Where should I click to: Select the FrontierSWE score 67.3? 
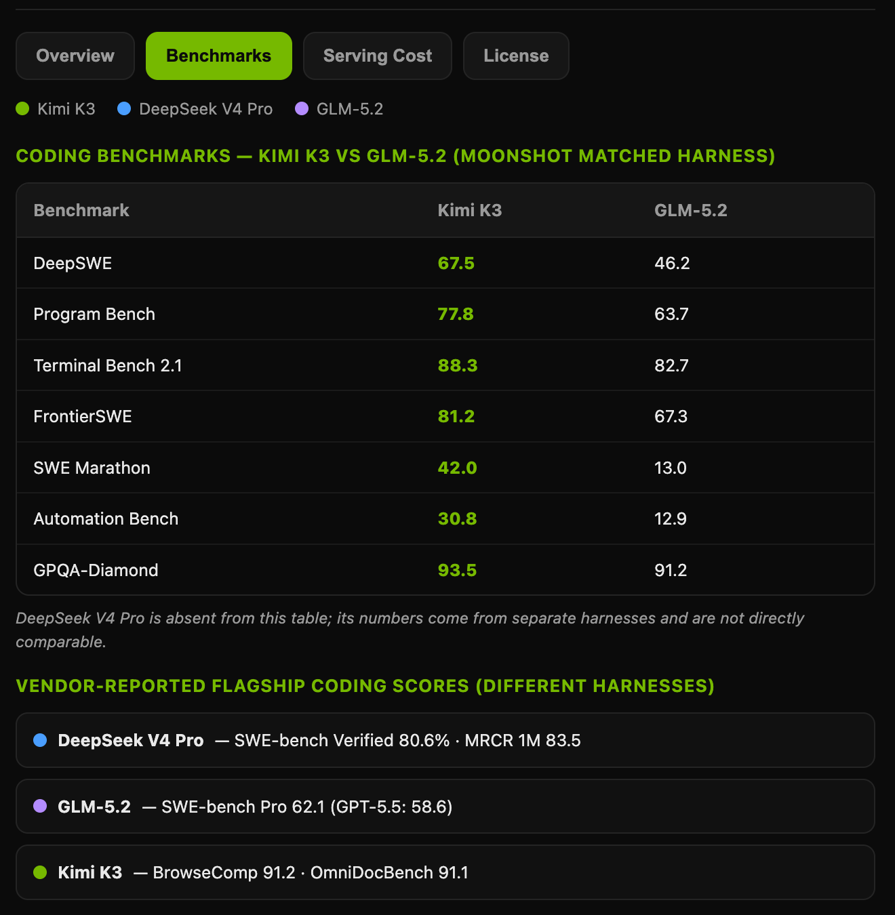click(x=671, y=416)
